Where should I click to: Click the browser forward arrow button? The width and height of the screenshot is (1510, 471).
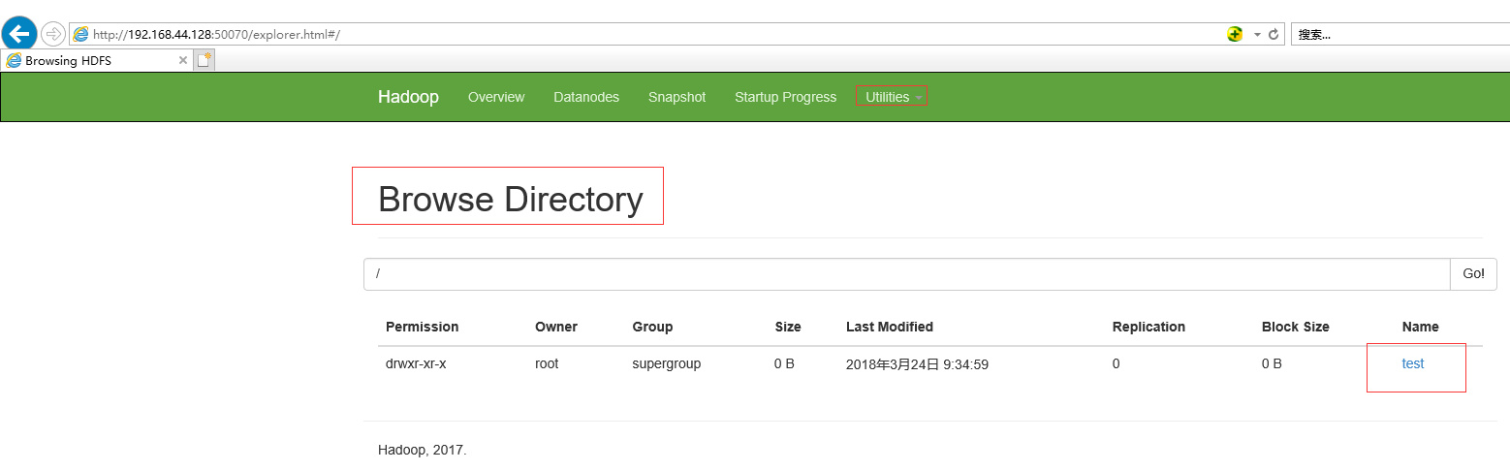point(52,34)
